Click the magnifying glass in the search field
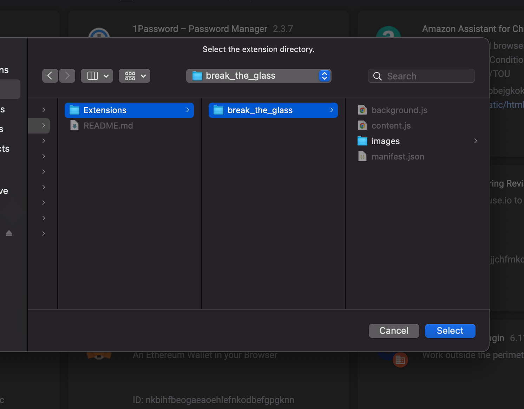The width and height of the screenshot is (524, 409). (377, 76)
